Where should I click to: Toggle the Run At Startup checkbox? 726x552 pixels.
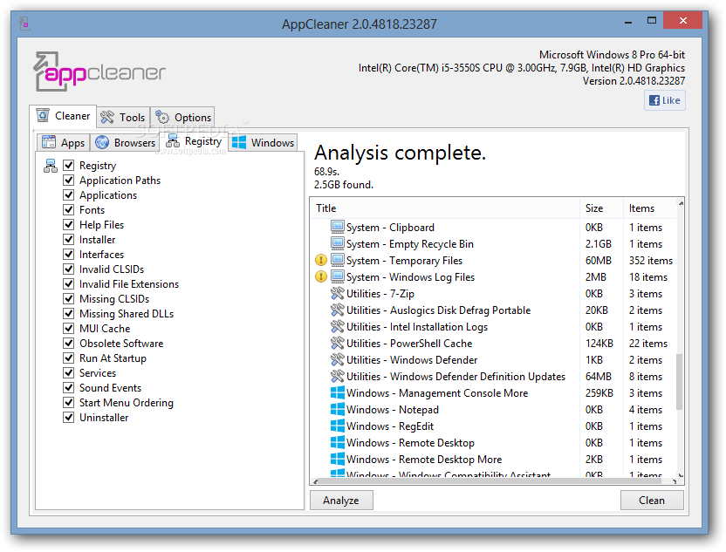(x=69, y=358)
